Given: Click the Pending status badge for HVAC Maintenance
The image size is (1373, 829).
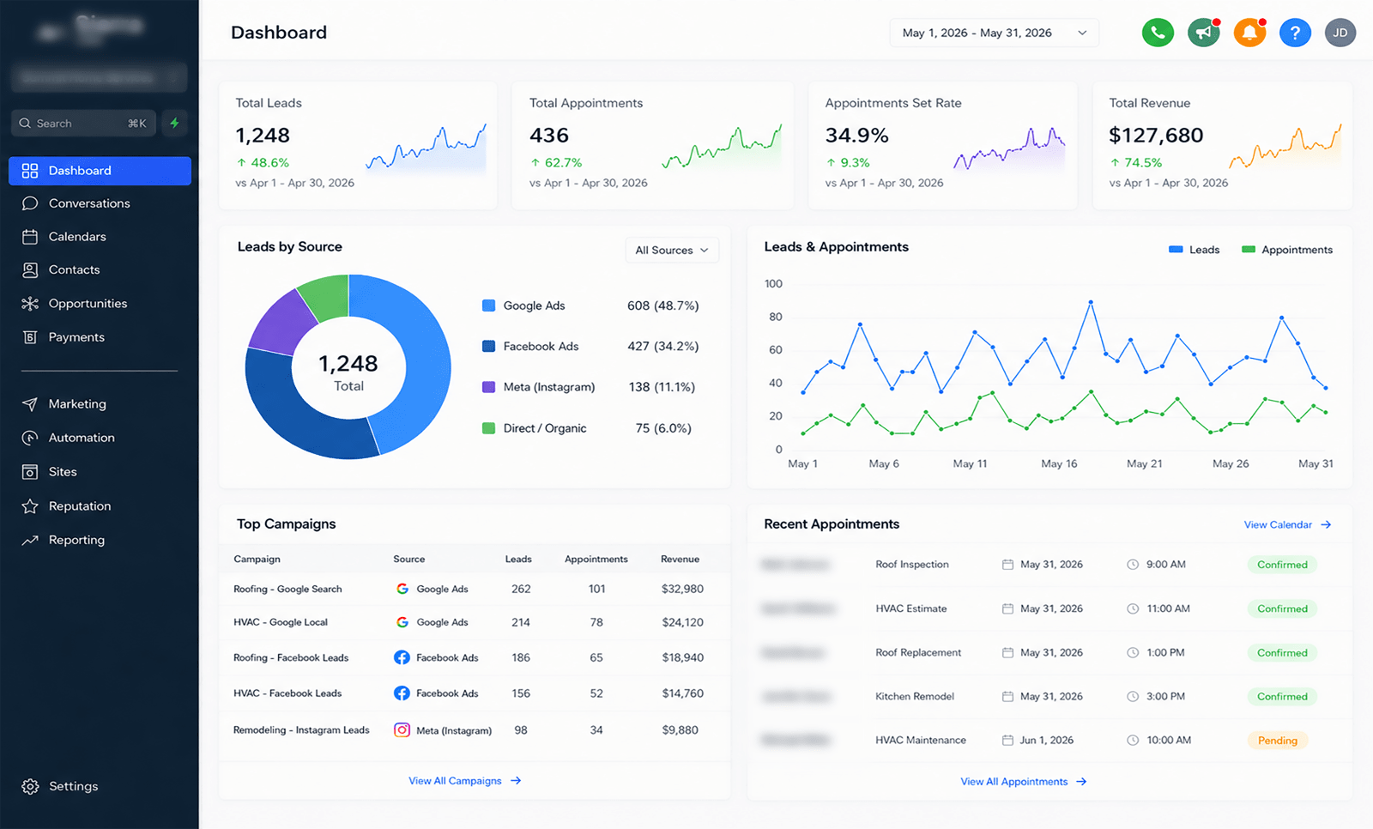Looking at the screenshot, I should click(1278, 741).
